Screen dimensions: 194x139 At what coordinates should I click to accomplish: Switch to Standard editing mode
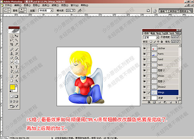12,97
